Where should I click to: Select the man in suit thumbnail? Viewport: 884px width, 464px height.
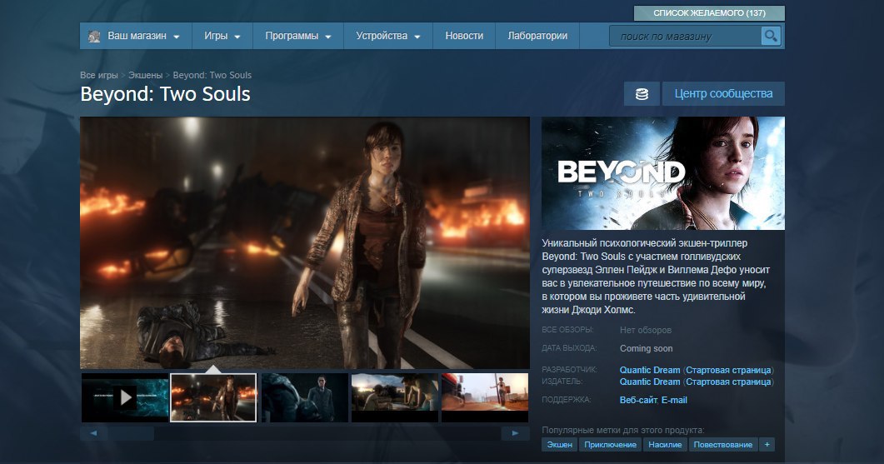pyautogui.click(x=304, y=397)
